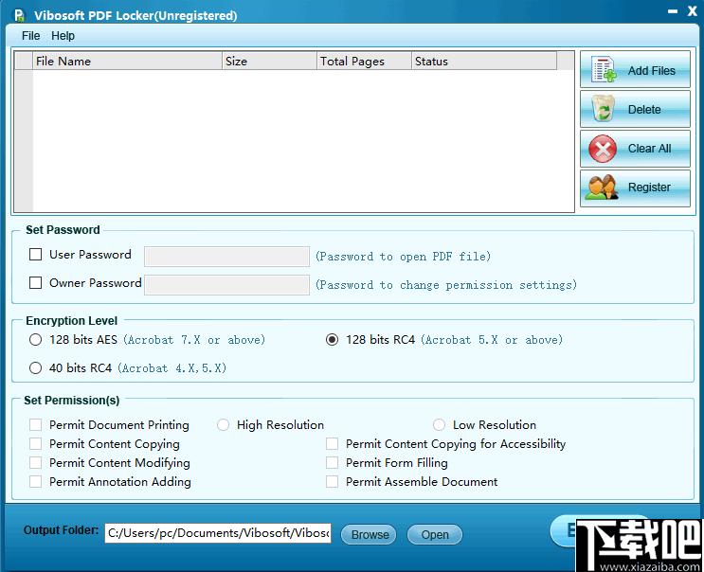Minimize the PDF Locker window
The image size is (704, 572).
672,11
